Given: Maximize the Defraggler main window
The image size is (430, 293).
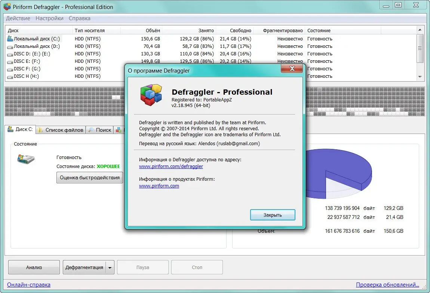Looking at the screenshot, I should tap(399, 5).
